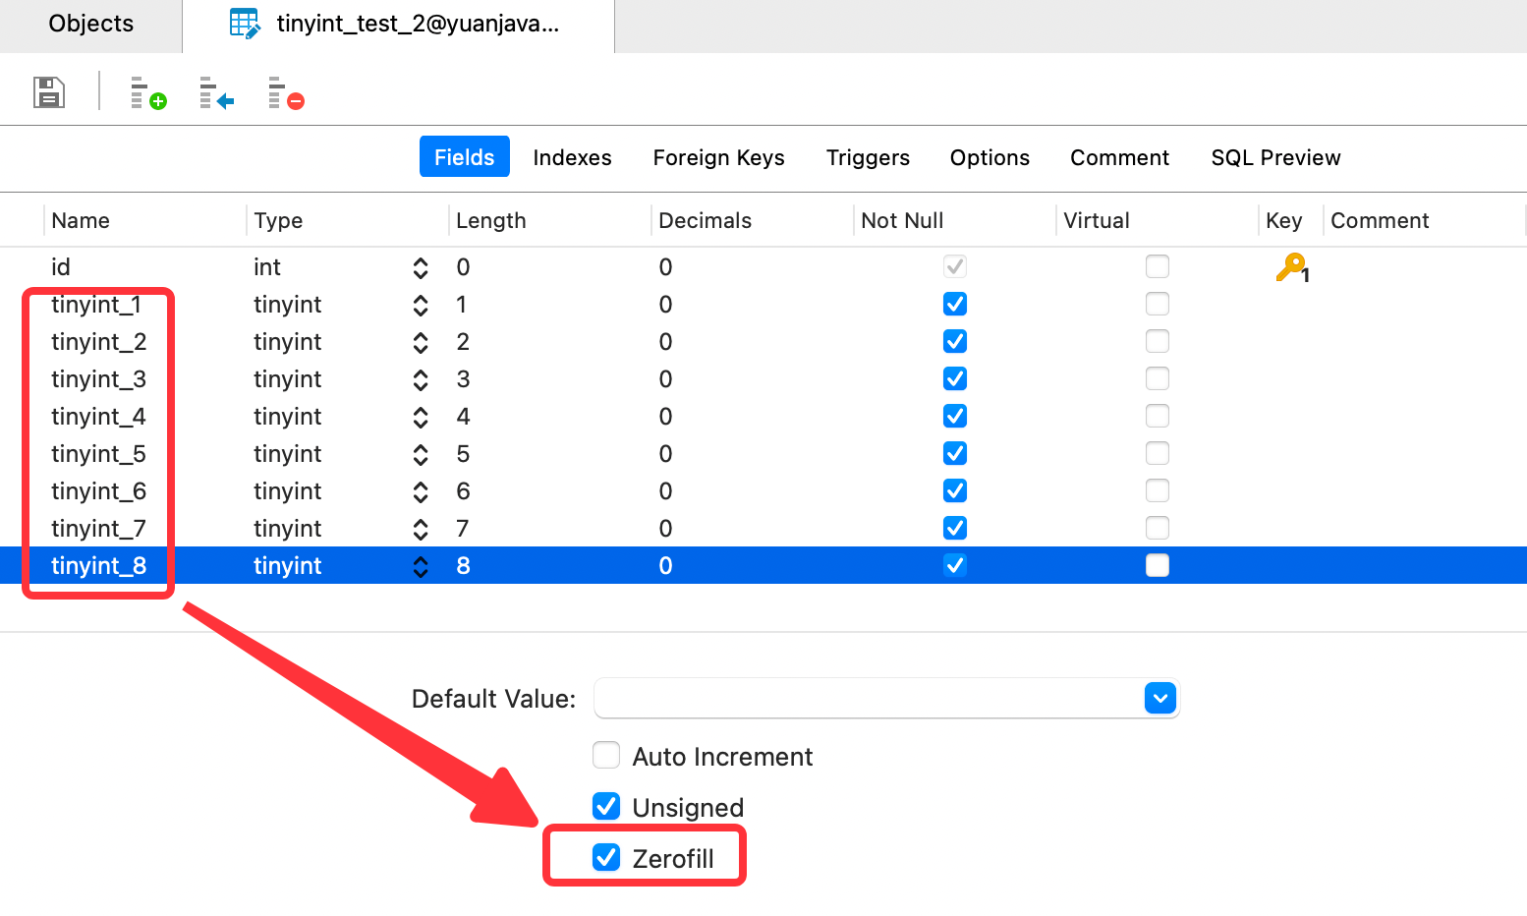1527x916 pixels.
Task: Edit the length value 5 of tinyint_5
Action: coord(463,454)
